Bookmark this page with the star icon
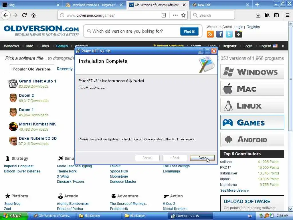Screen dimensions: 293x220 coord(183,15)
